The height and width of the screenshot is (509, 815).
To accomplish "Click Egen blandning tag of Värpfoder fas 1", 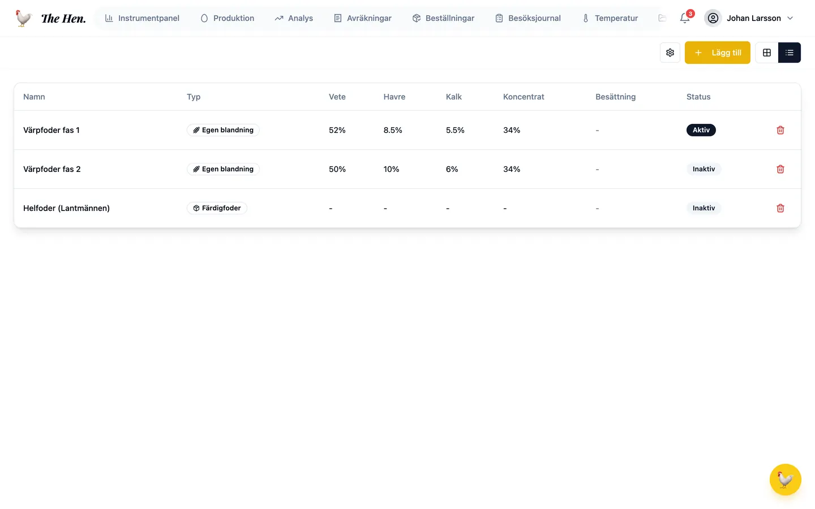I will 223,130.
